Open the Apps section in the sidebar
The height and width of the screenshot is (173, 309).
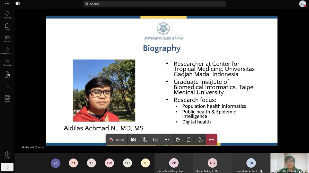(7, 99)
